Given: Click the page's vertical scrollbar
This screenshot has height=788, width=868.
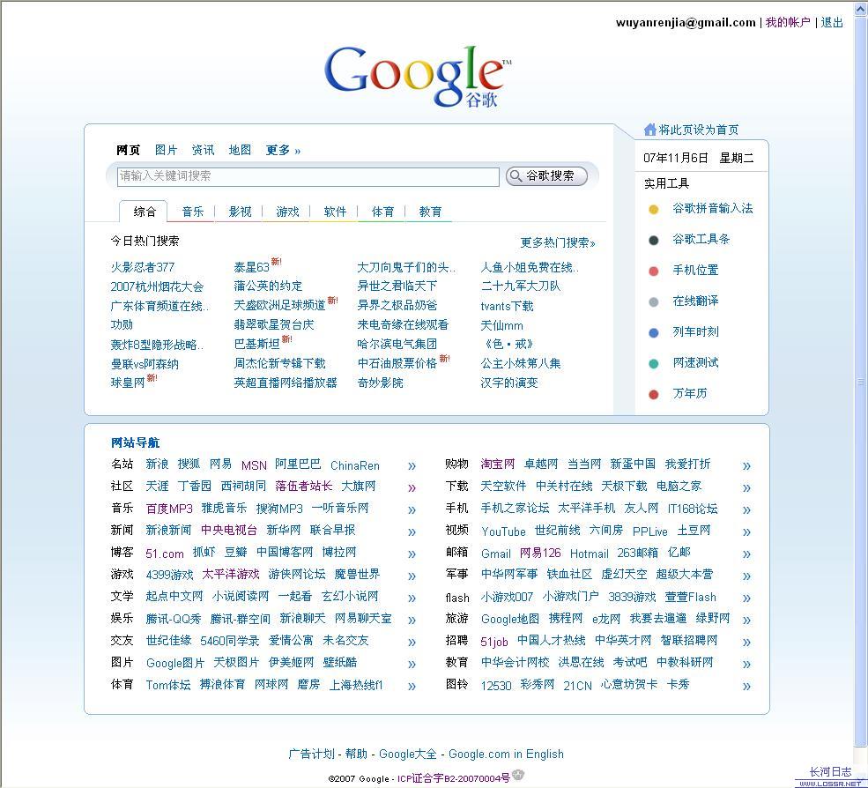Looking at the screenshot, I should click(861, 382).
